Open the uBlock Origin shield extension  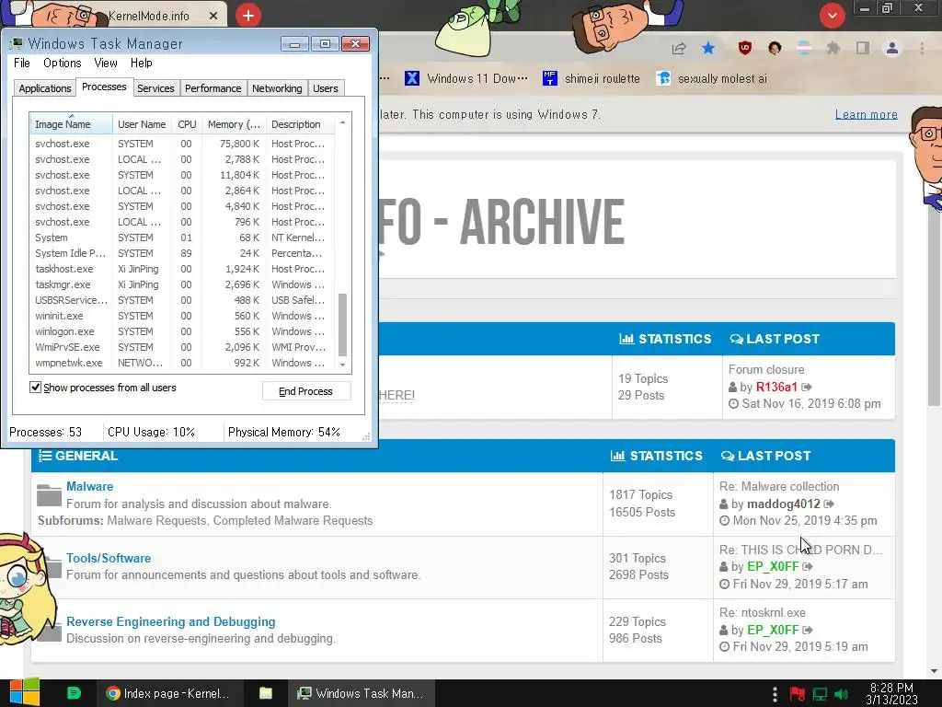point(745,48)
